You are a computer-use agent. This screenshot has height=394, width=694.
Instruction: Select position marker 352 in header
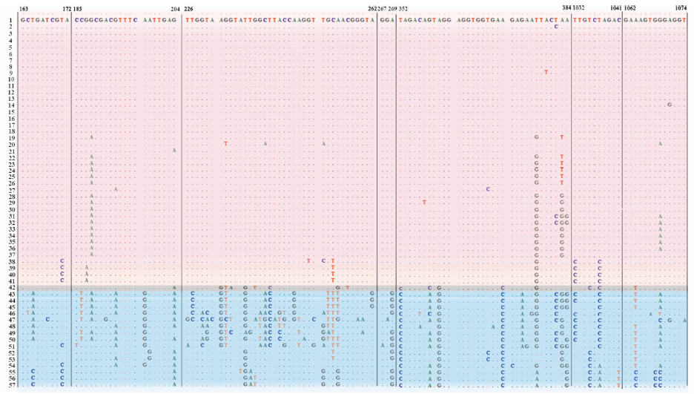[403, 8]
